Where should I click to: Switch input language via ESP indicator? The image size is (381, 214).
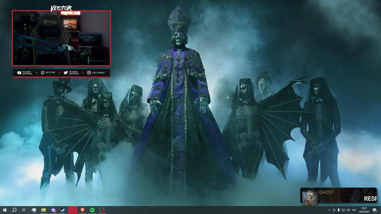tap(354, 210)
